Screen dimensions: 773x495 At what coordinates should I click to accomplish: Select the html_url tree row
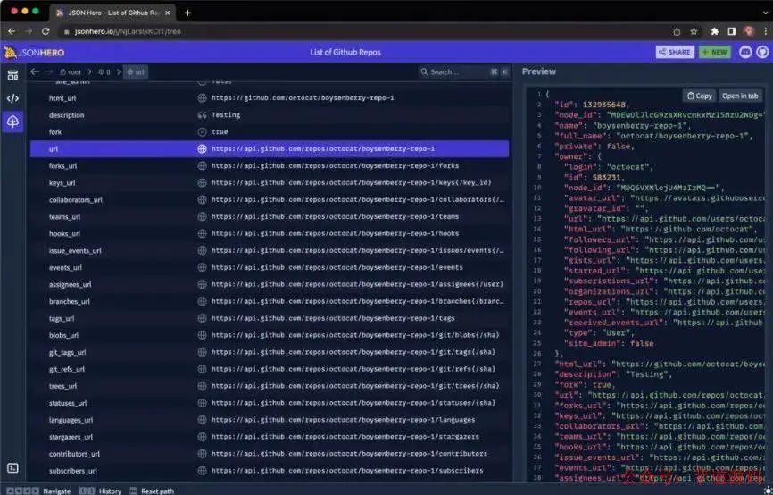tap(270, 98)
